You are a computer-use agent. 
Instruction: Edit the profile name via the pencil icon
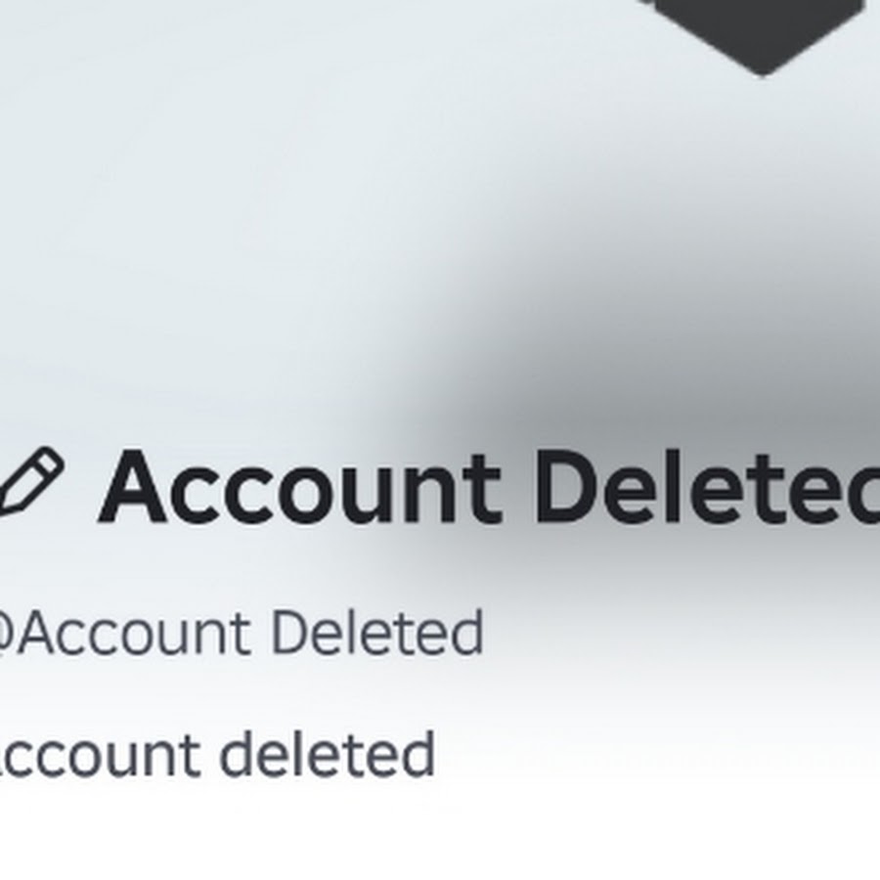pos(31,481)
